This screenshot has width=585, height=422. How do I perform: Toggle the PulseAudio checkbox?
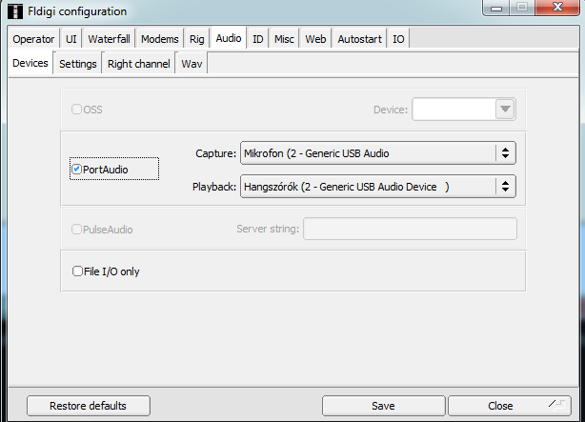point(76,229)
